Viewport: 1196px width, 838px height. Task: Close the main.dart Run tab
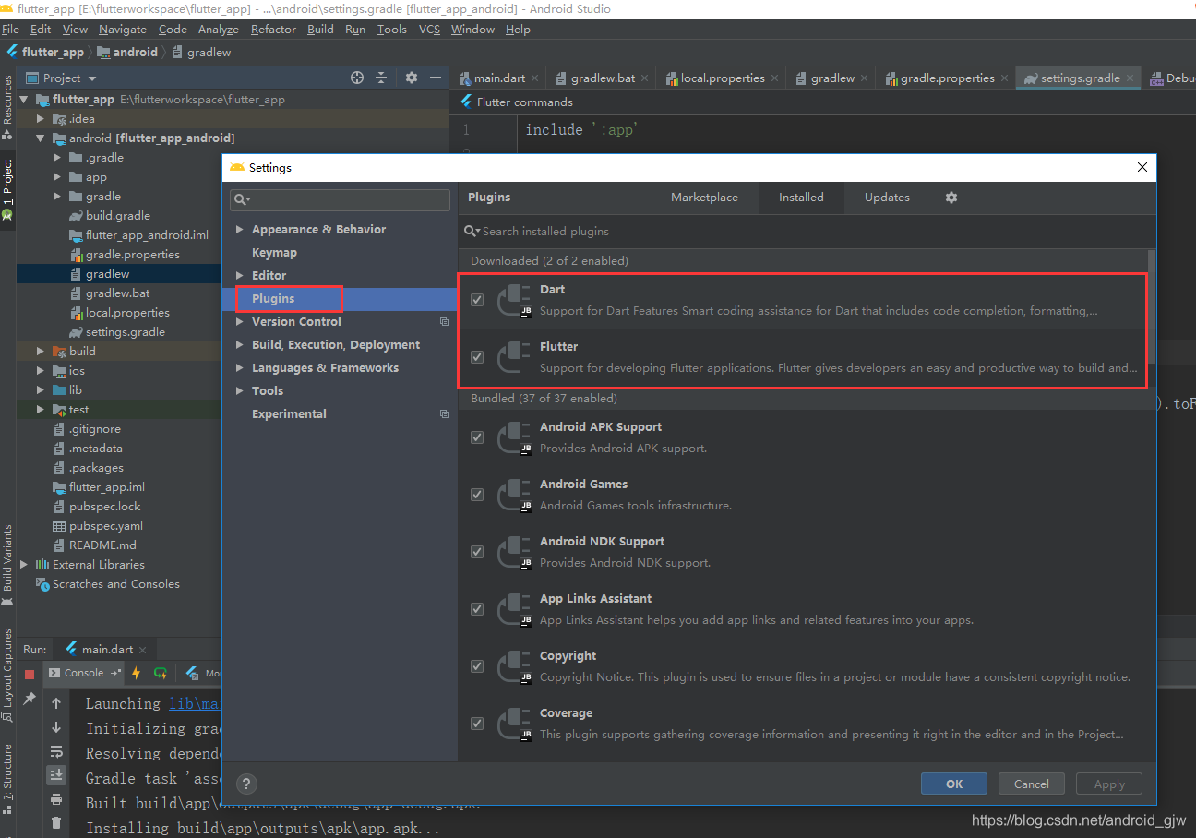coord(143,650)
